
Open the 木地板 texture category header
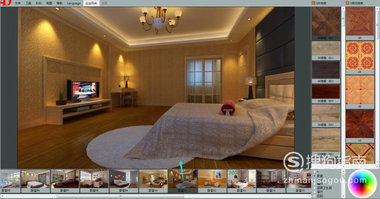[x=319, y=3]
